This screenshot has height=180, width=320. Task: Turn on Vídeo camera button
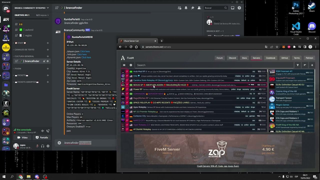(x=22, y=137)
